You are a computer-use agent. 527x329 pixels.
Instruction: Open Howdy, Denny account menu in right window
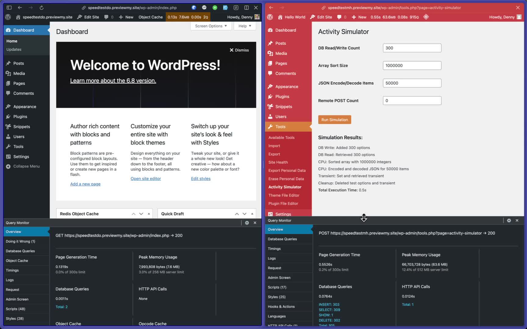click(x=505, y=17)
